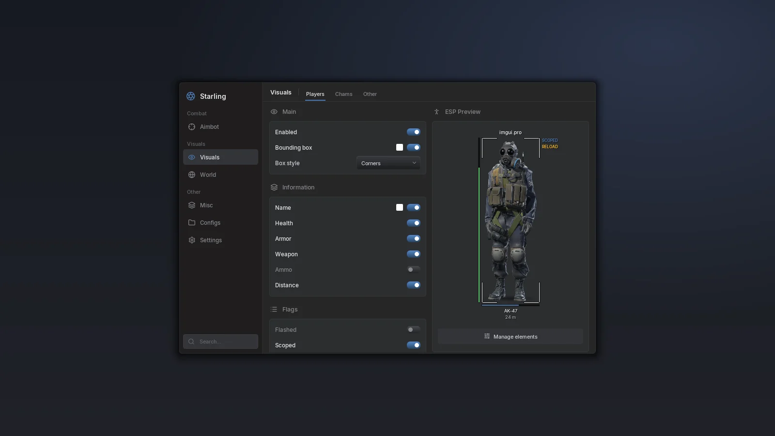Toggle the Enabled switch off
The height and width of the screenshot is (436, 775).
pos(414,132)
